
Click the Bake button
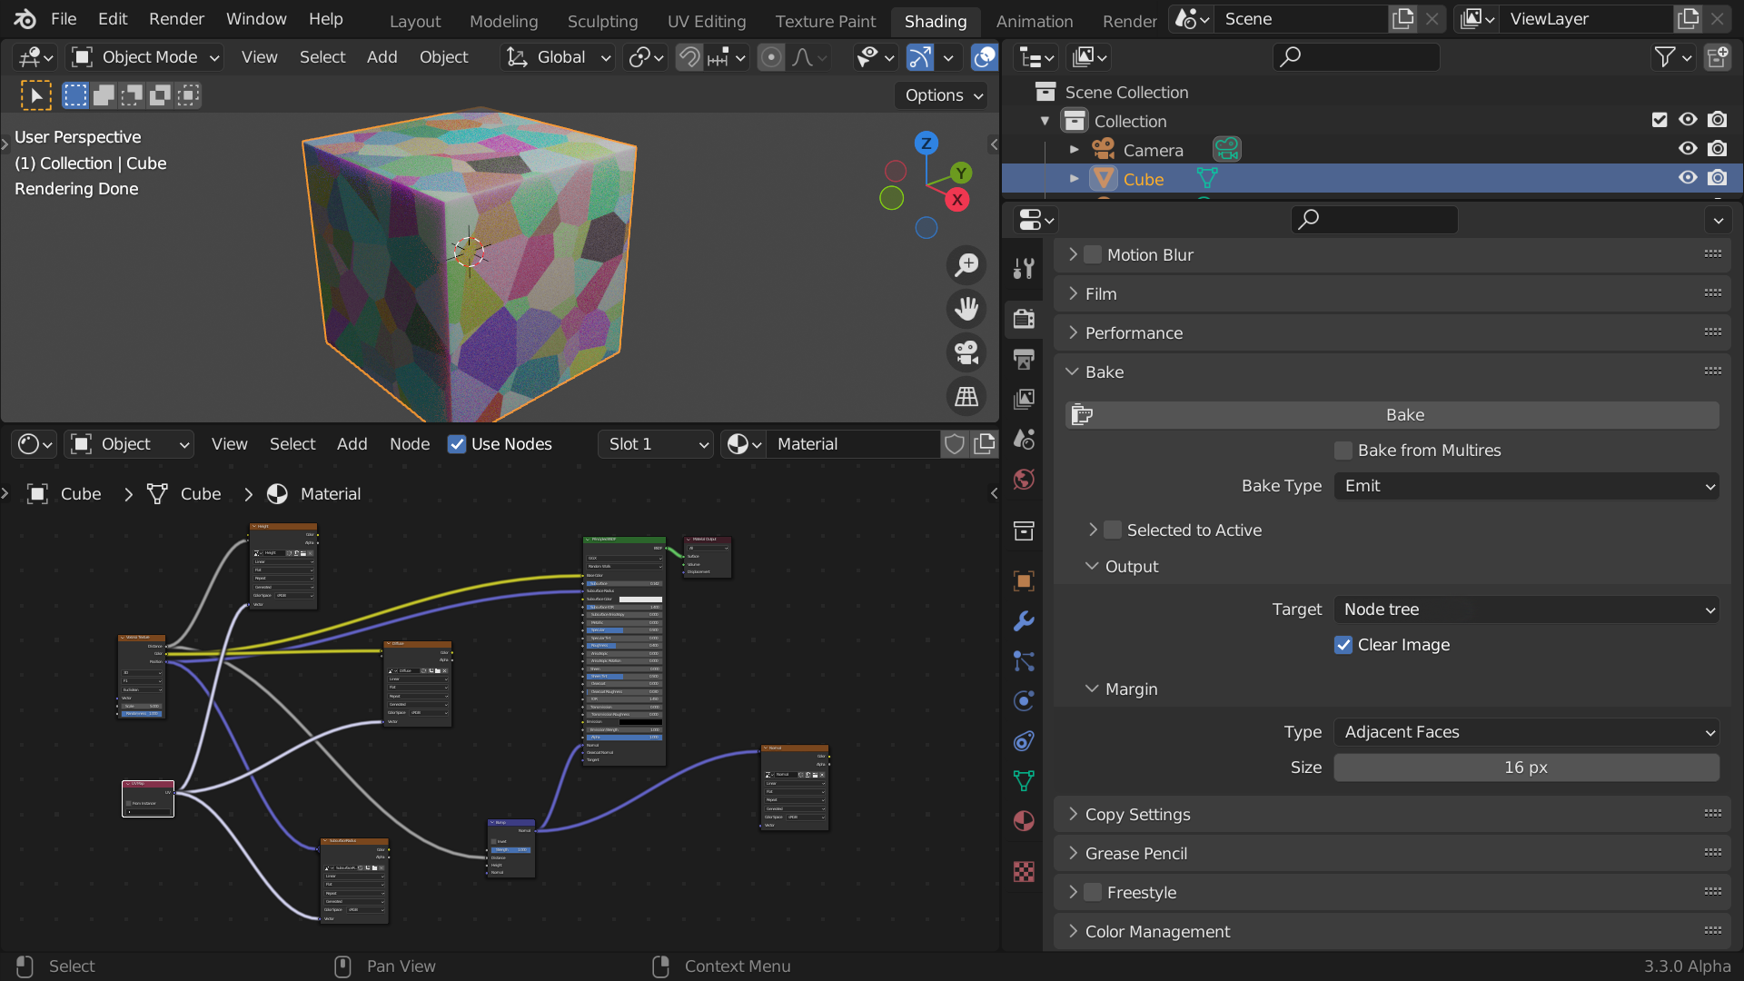1392,415
